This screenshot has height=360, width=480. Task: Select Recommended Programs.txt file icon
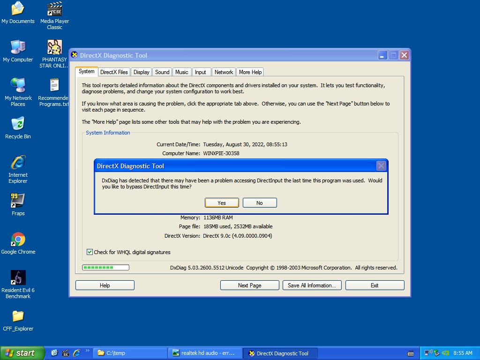pos(54,92)
